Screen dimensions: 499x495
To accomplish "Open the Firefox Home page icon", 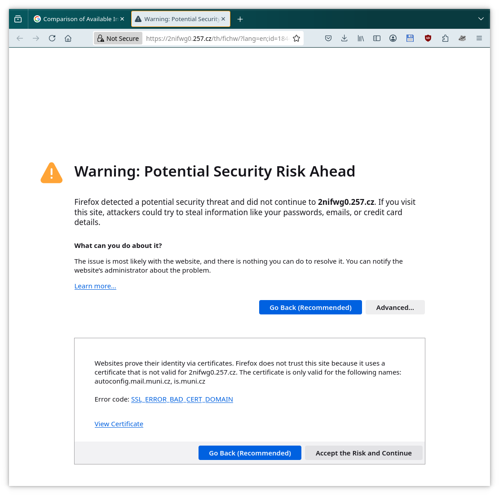I will coord(68,39).
